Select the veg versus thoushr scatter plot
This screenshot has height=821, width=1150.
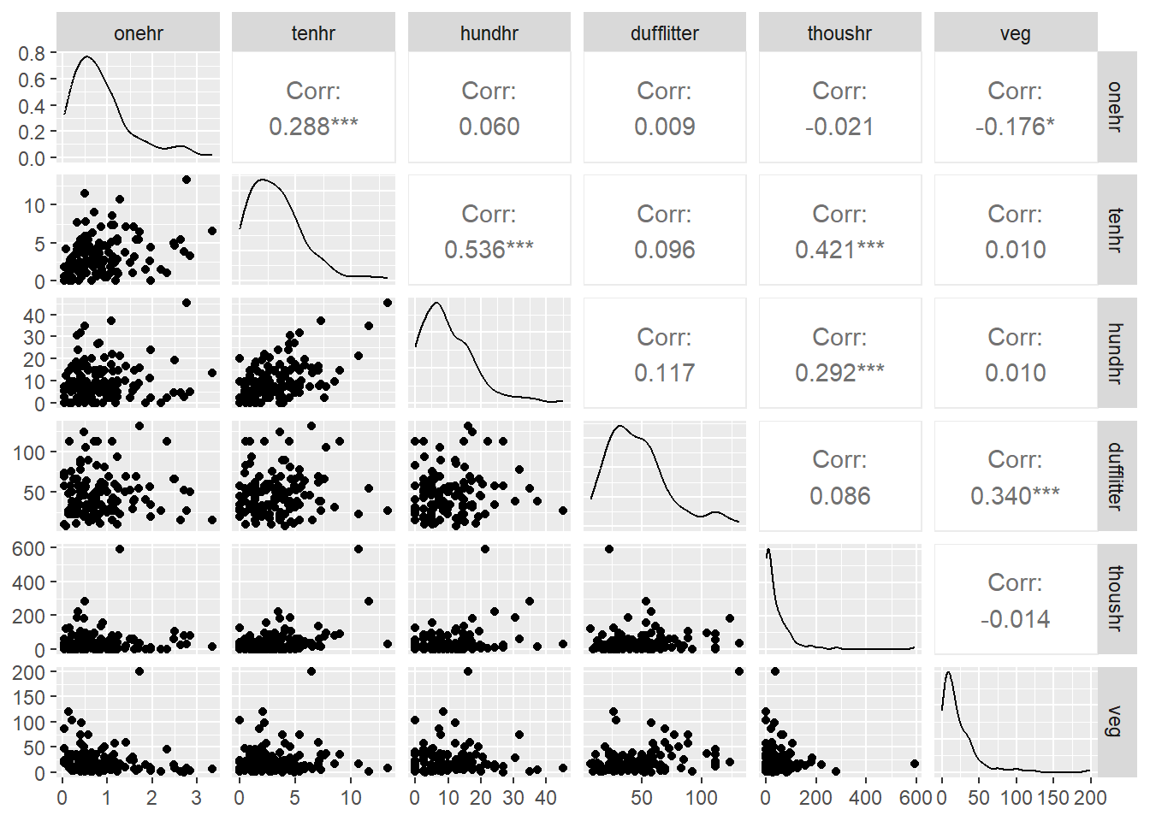coord(839,722)
